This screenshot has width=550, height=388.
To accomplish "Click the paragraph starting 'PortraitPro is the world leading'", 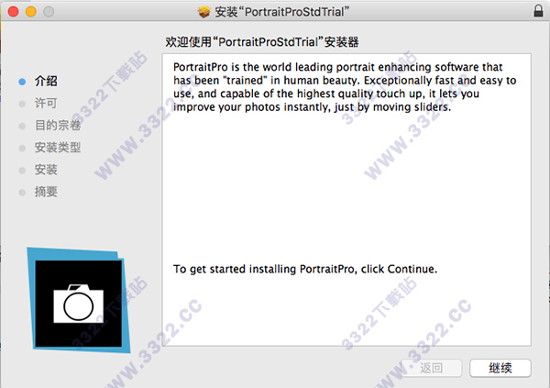I will [345, 87].
